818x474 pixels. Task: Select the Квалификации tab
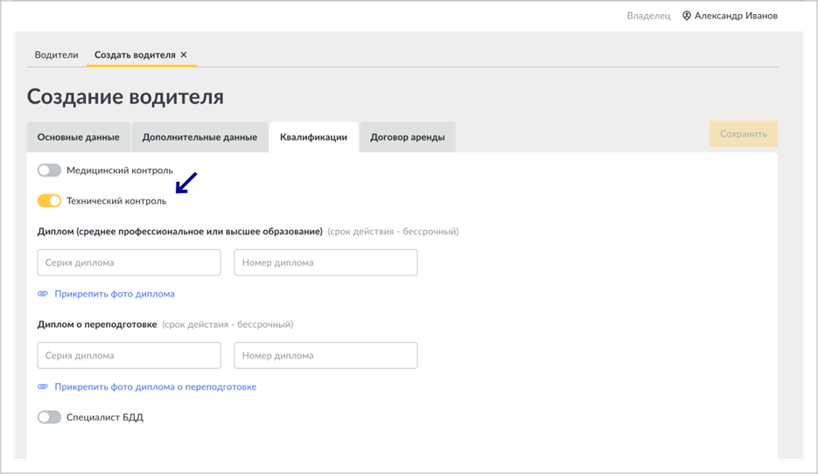pyautogui.click(x=313, y=137)
